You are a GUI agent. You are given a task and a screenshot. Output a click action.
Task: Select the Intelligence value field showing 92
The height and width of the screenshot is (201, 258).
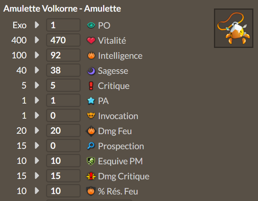63,55
